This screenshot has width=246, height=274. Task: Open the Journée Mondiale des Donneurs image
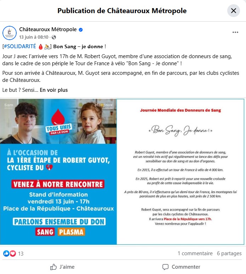tap(181, 172)
